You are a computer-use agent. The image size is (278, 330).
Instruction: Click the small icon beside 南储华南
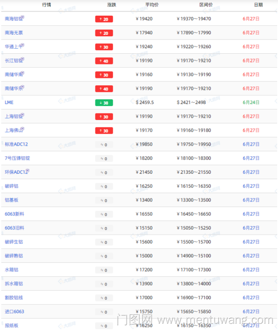(23, 73)
